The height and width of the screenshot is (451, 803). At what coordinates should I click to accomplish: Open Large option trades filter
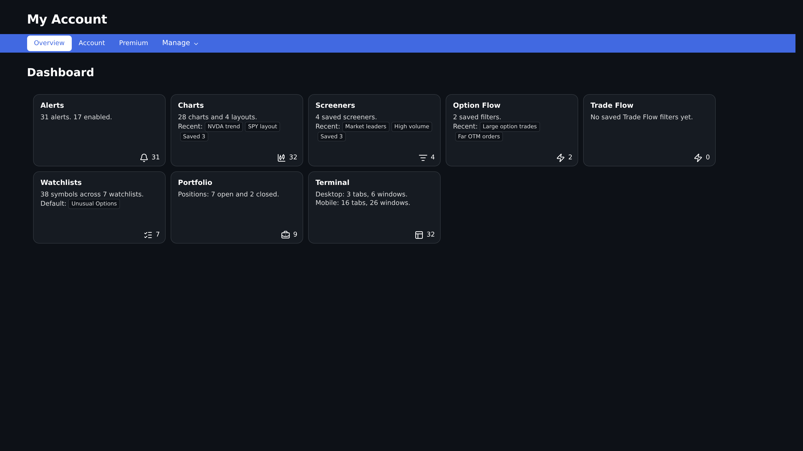(510, 126)
